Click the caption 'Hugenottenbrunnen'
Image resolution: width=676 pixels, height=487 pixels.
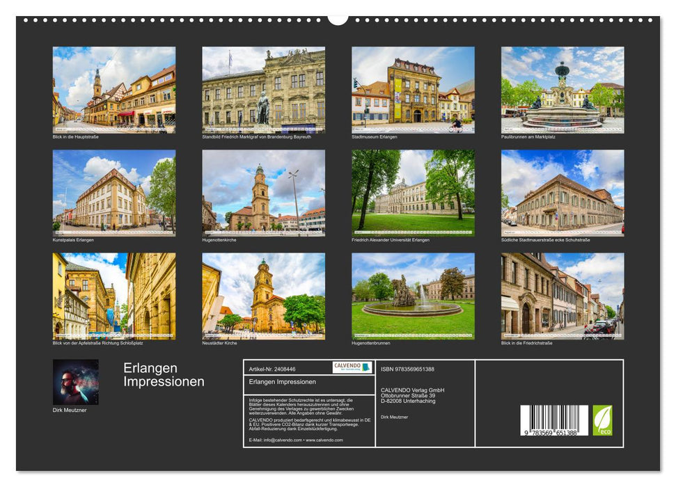(371, 344)
